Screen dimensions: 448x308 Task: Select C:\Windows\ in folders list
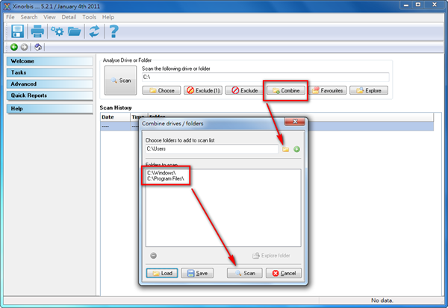pos(161,173)
